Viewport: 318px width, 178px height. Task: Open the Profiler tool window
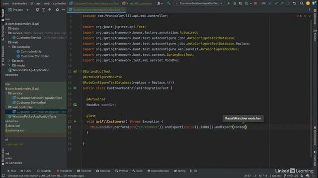[121, 171]
